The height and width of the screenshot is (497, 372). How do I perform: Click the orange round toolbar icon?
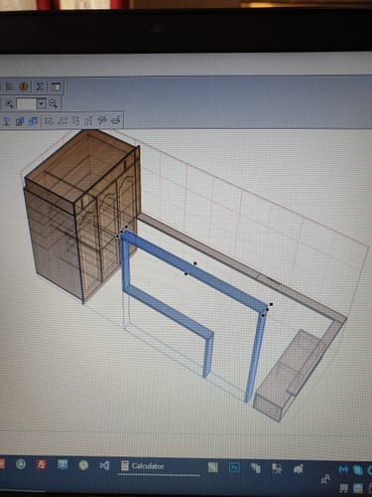(23, 86)
